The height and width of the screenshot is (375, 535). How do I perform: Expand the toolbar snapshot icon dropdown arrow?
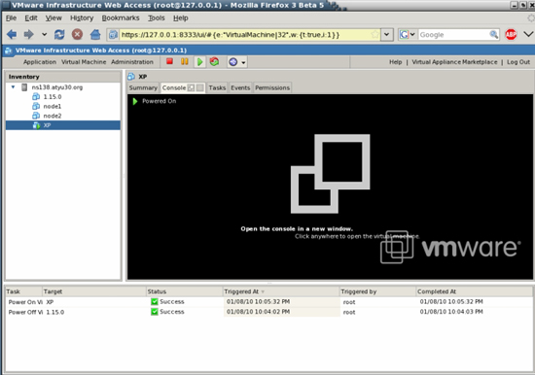click(x=243, y=62)
